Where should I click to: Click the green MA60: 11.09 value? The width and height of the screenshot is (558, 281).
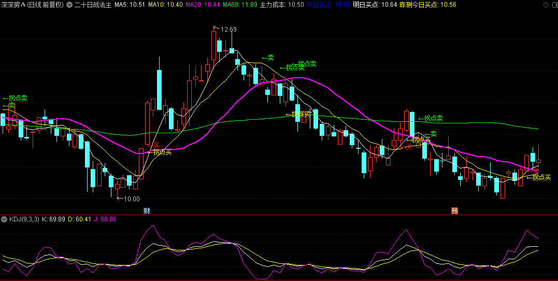240,5
